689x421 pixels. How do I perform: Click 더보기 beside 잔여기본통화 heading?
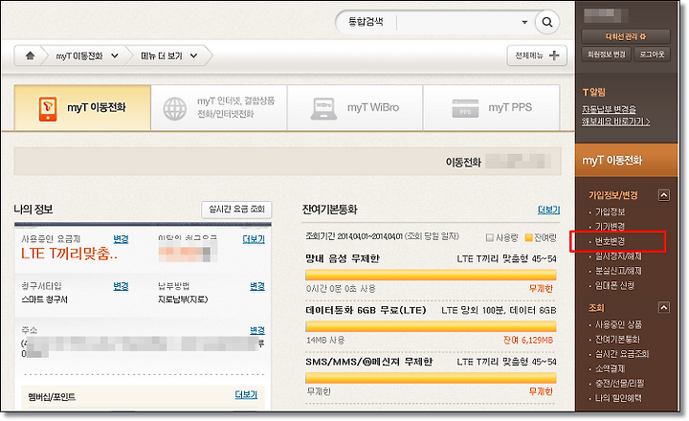point(549,210)
